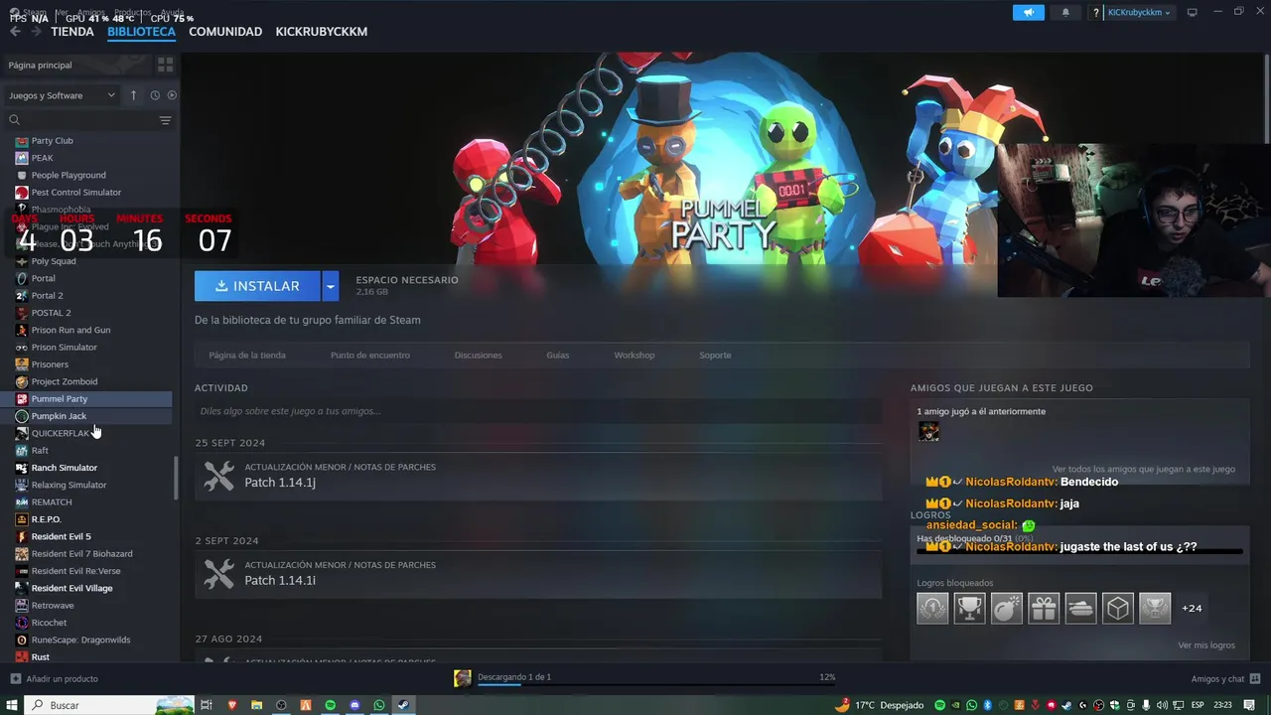Open the TIENDA tab
This screenshot has width=1271, height=715.
point(72,32)
